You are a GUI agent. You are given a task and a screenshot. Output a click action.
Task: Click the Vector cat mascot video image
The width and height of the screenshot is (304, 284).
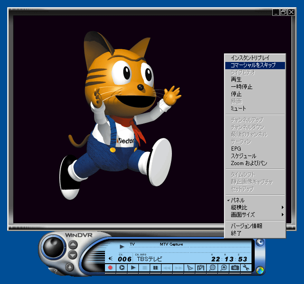coord(120,115)
